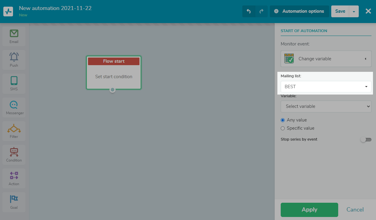Add a Push notification block
This screenshot has width=376, height=220.
pyautogui.click(x=14, y=60)
